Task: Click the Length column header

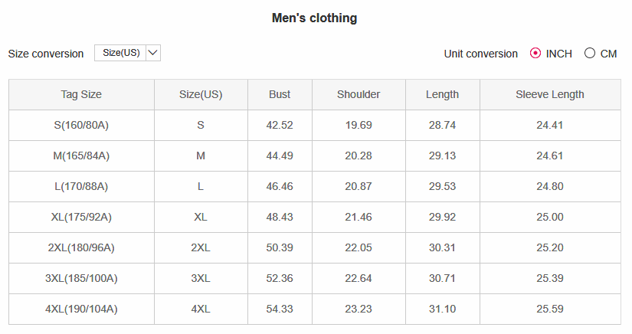Action: [x=442, y=94]
